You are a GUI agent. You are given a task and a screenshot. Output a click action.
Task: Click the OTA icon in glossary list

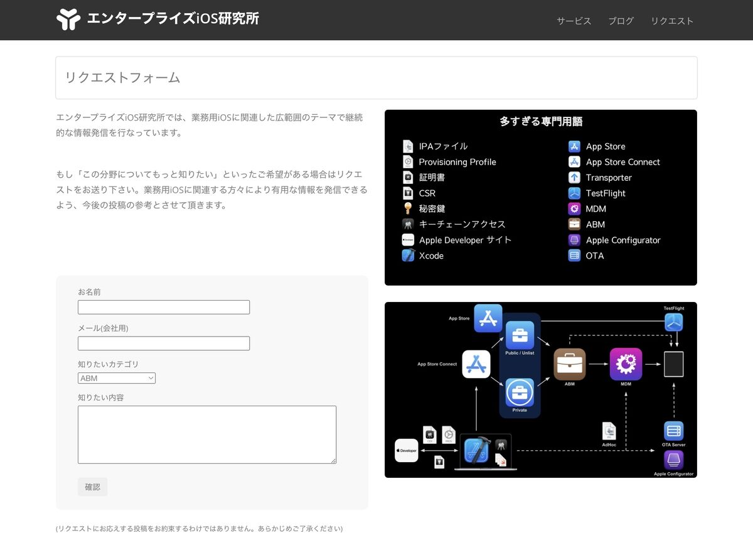click(574, 256)
